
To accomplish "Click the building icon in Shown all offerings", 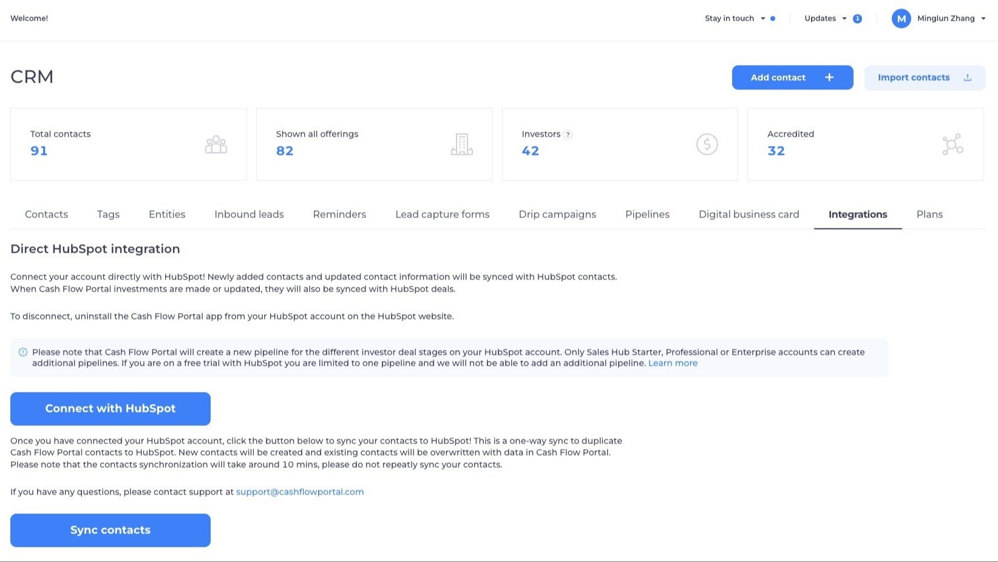I will [462, 145].
